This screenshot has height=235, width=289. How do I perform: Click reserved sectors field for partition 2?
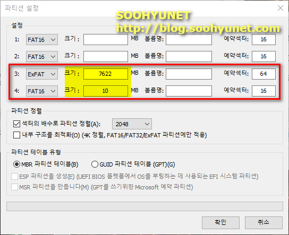(x=263, y=56)
